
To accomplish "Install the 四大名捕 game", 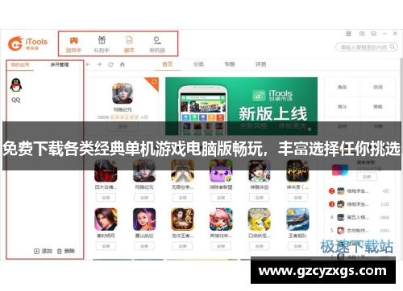I will (x=106, y=198).
